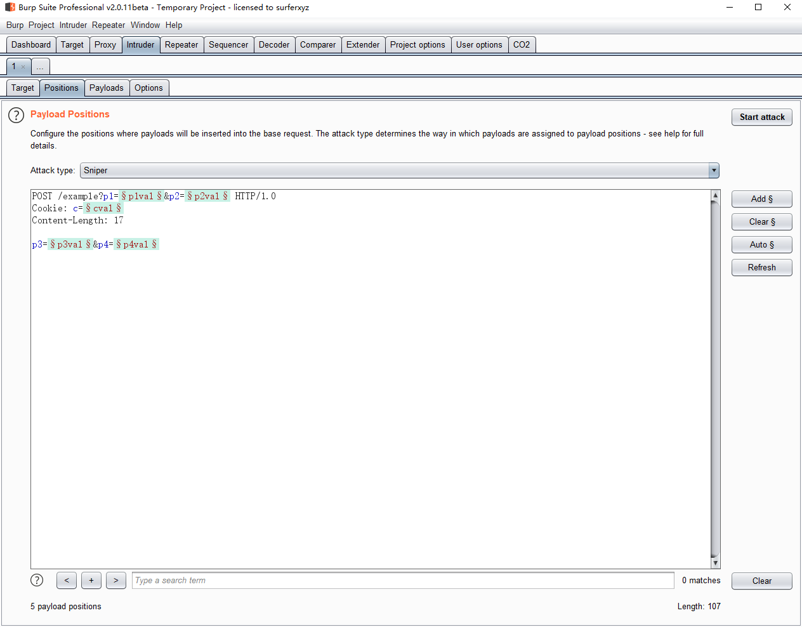Close Intruder attack tab 1

point(23,67)
